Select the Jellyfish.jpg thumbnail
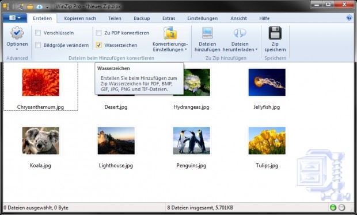Viewport: 357px width, 215px height. click(267, 83)
